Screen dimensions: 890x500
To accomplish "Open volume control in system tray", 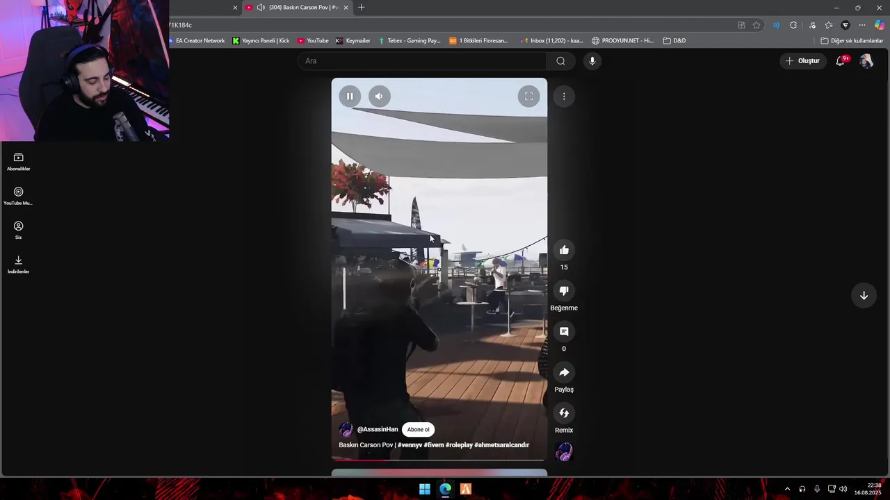I will (x=843, y=489).
